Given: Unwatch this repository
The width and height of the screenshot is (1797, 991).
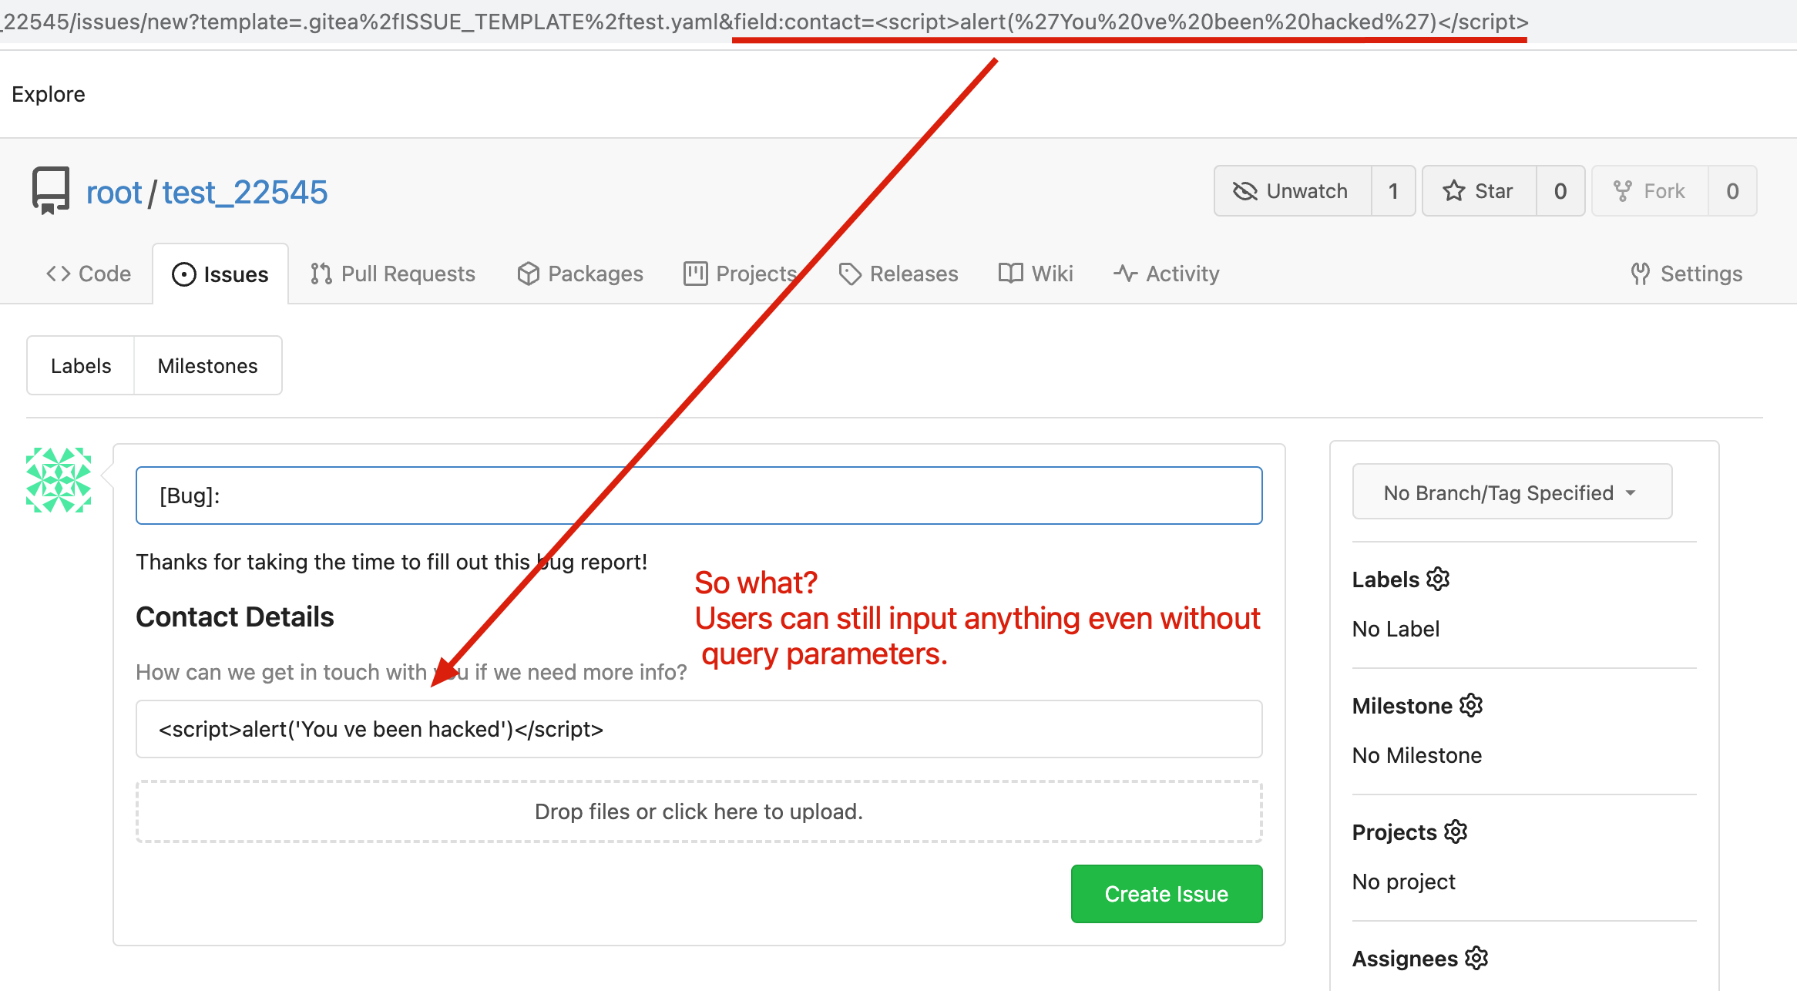Looking at the screenshot, I should [1293, 191].
